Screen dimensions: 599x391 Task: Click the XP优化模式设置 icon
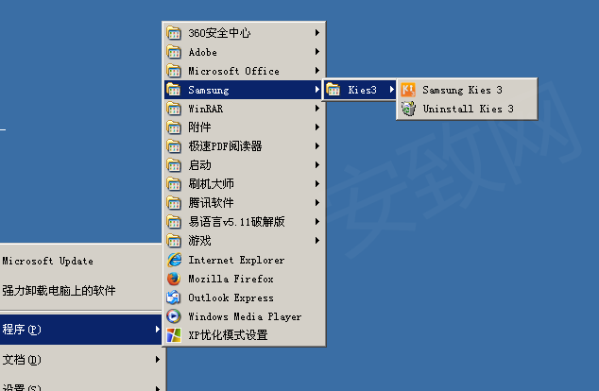click(174, 335)
